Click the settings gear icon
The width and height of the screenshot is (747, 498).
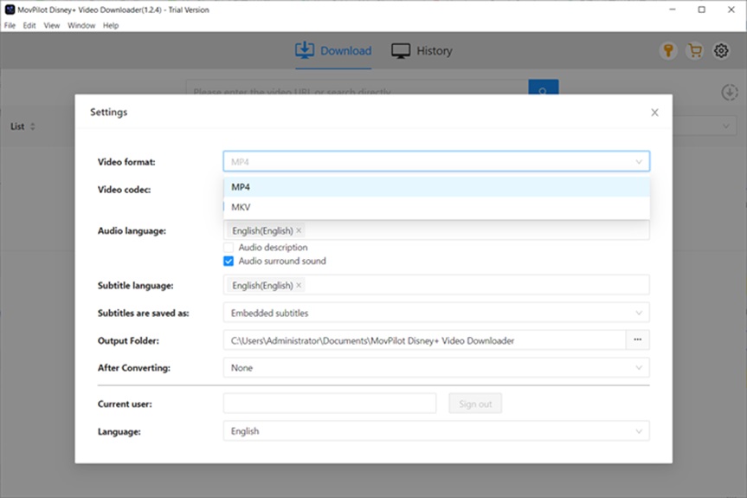[x=721, y=51]
